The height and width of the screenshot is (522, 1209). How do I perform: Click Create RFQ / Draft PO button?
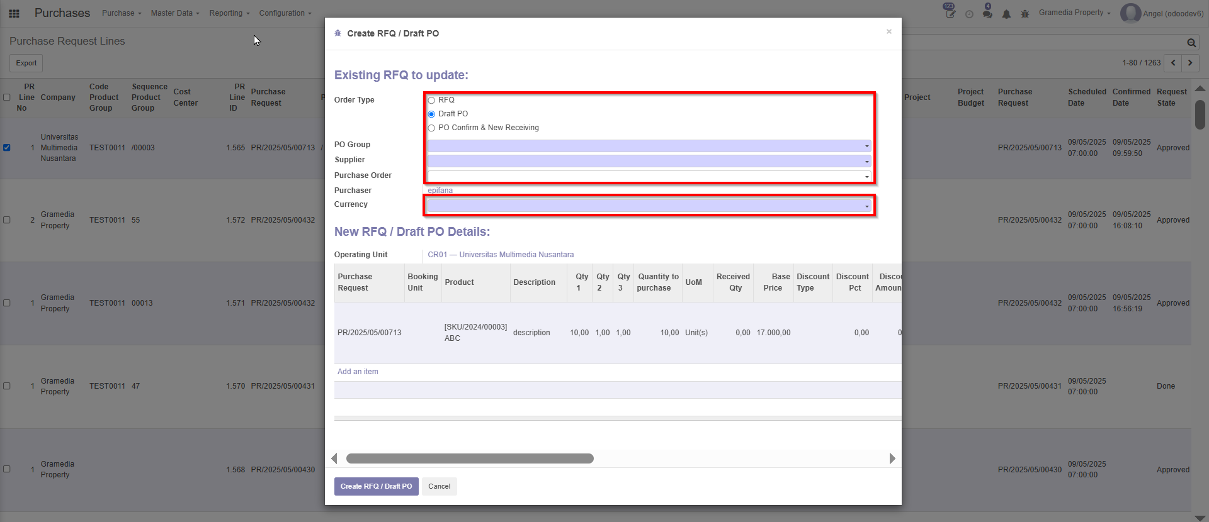click(377, 486)
